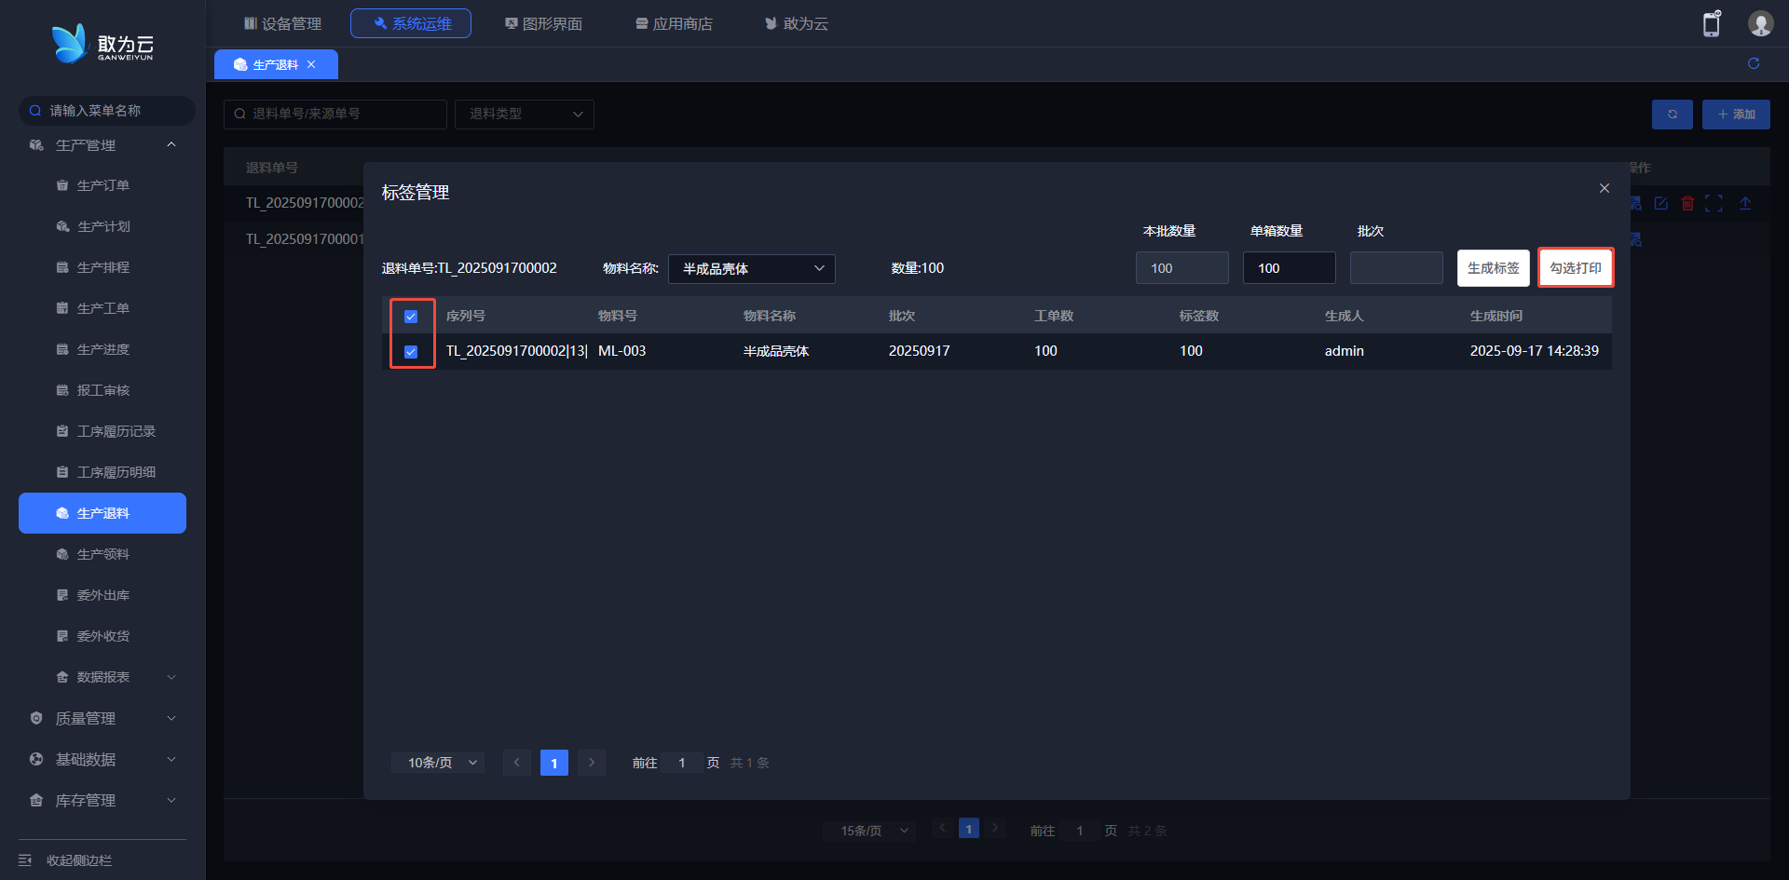The image size is (1789, 880).
Task: Close the 标签管理 dialog
Action: [1605, 188]
